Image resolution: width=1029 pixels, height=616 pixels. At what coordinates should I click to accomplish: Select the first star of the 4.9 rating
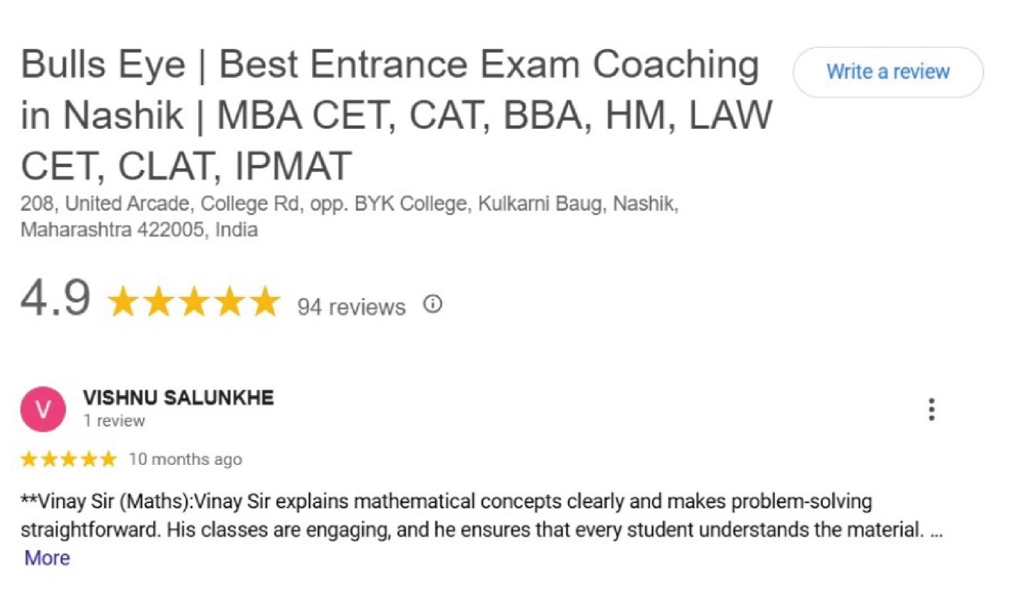[x=124, y=301]
